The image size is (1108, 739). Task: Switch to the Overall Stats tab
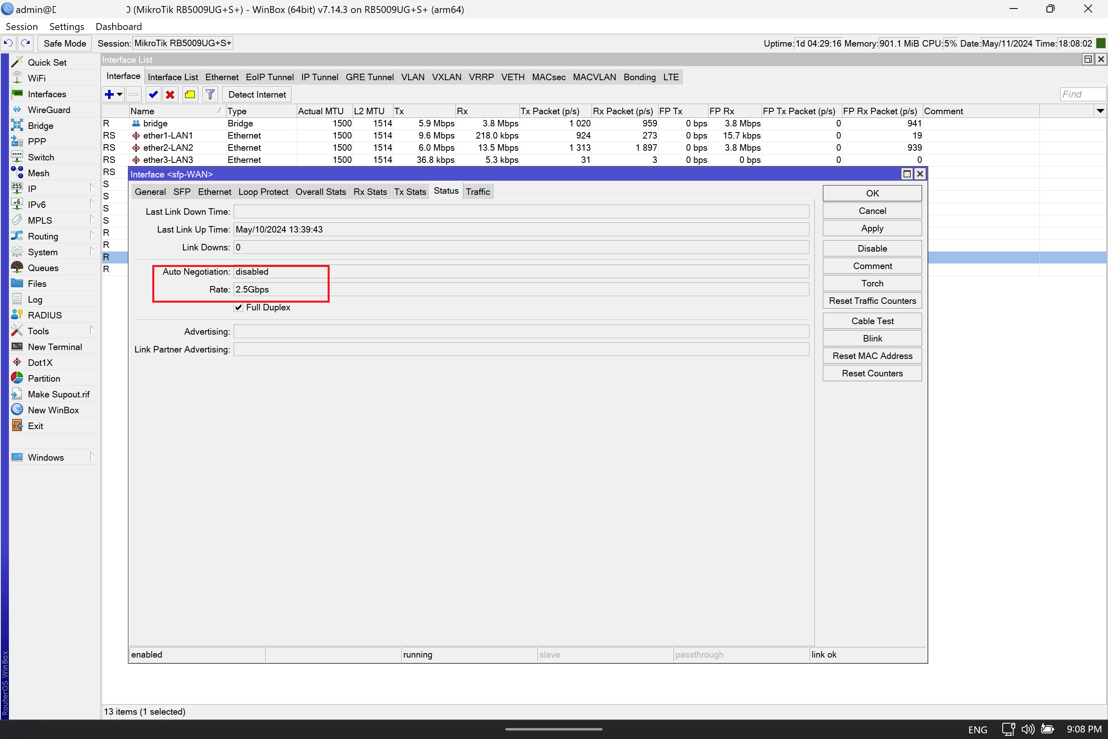[320, 192]
